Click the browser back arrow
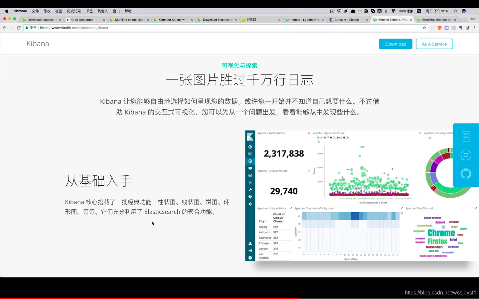Viewport: 479px width, 299px height. 5,28
